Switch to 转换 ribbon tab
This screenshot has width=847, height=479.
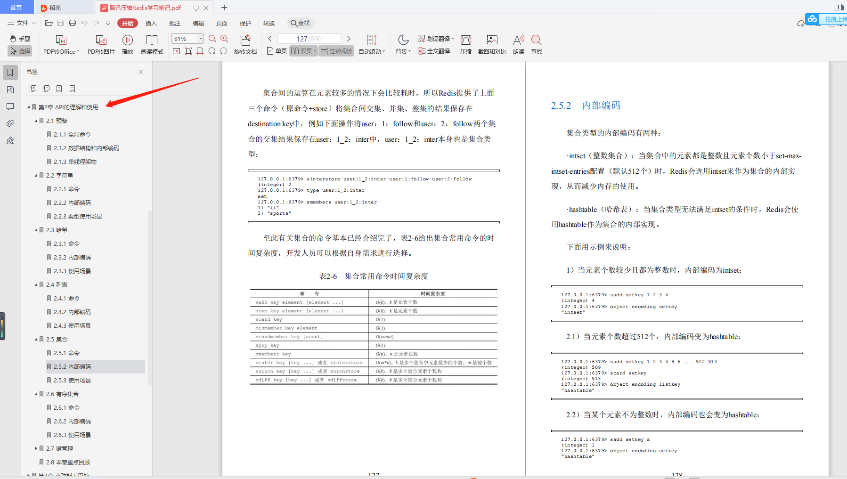pyautogui.click(x=269, y=23)
